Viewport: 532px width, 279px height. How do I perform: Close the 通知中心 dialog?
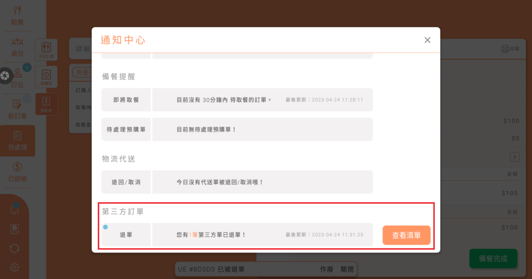427,40
